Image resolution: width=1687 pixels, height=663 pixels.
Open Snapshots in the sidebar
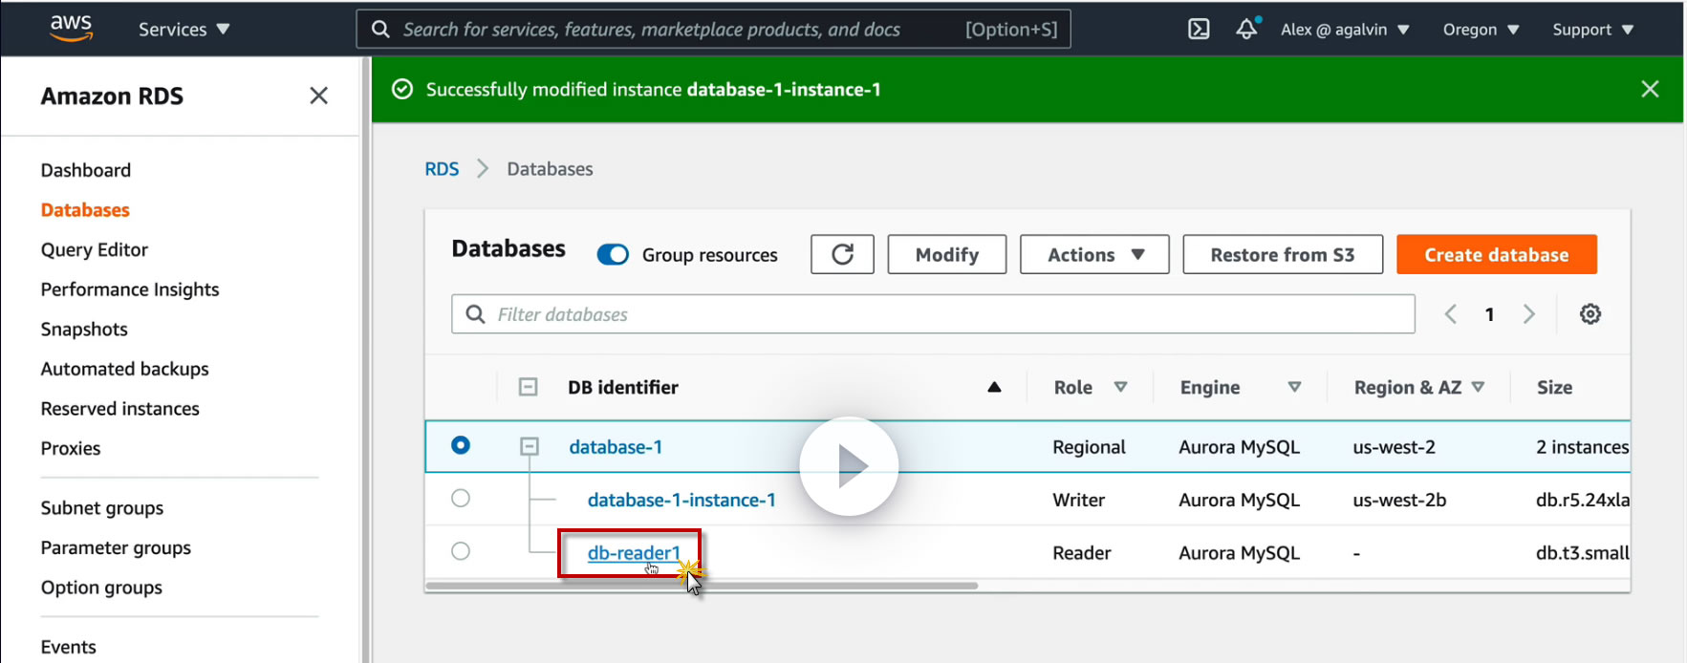[84, 329]
